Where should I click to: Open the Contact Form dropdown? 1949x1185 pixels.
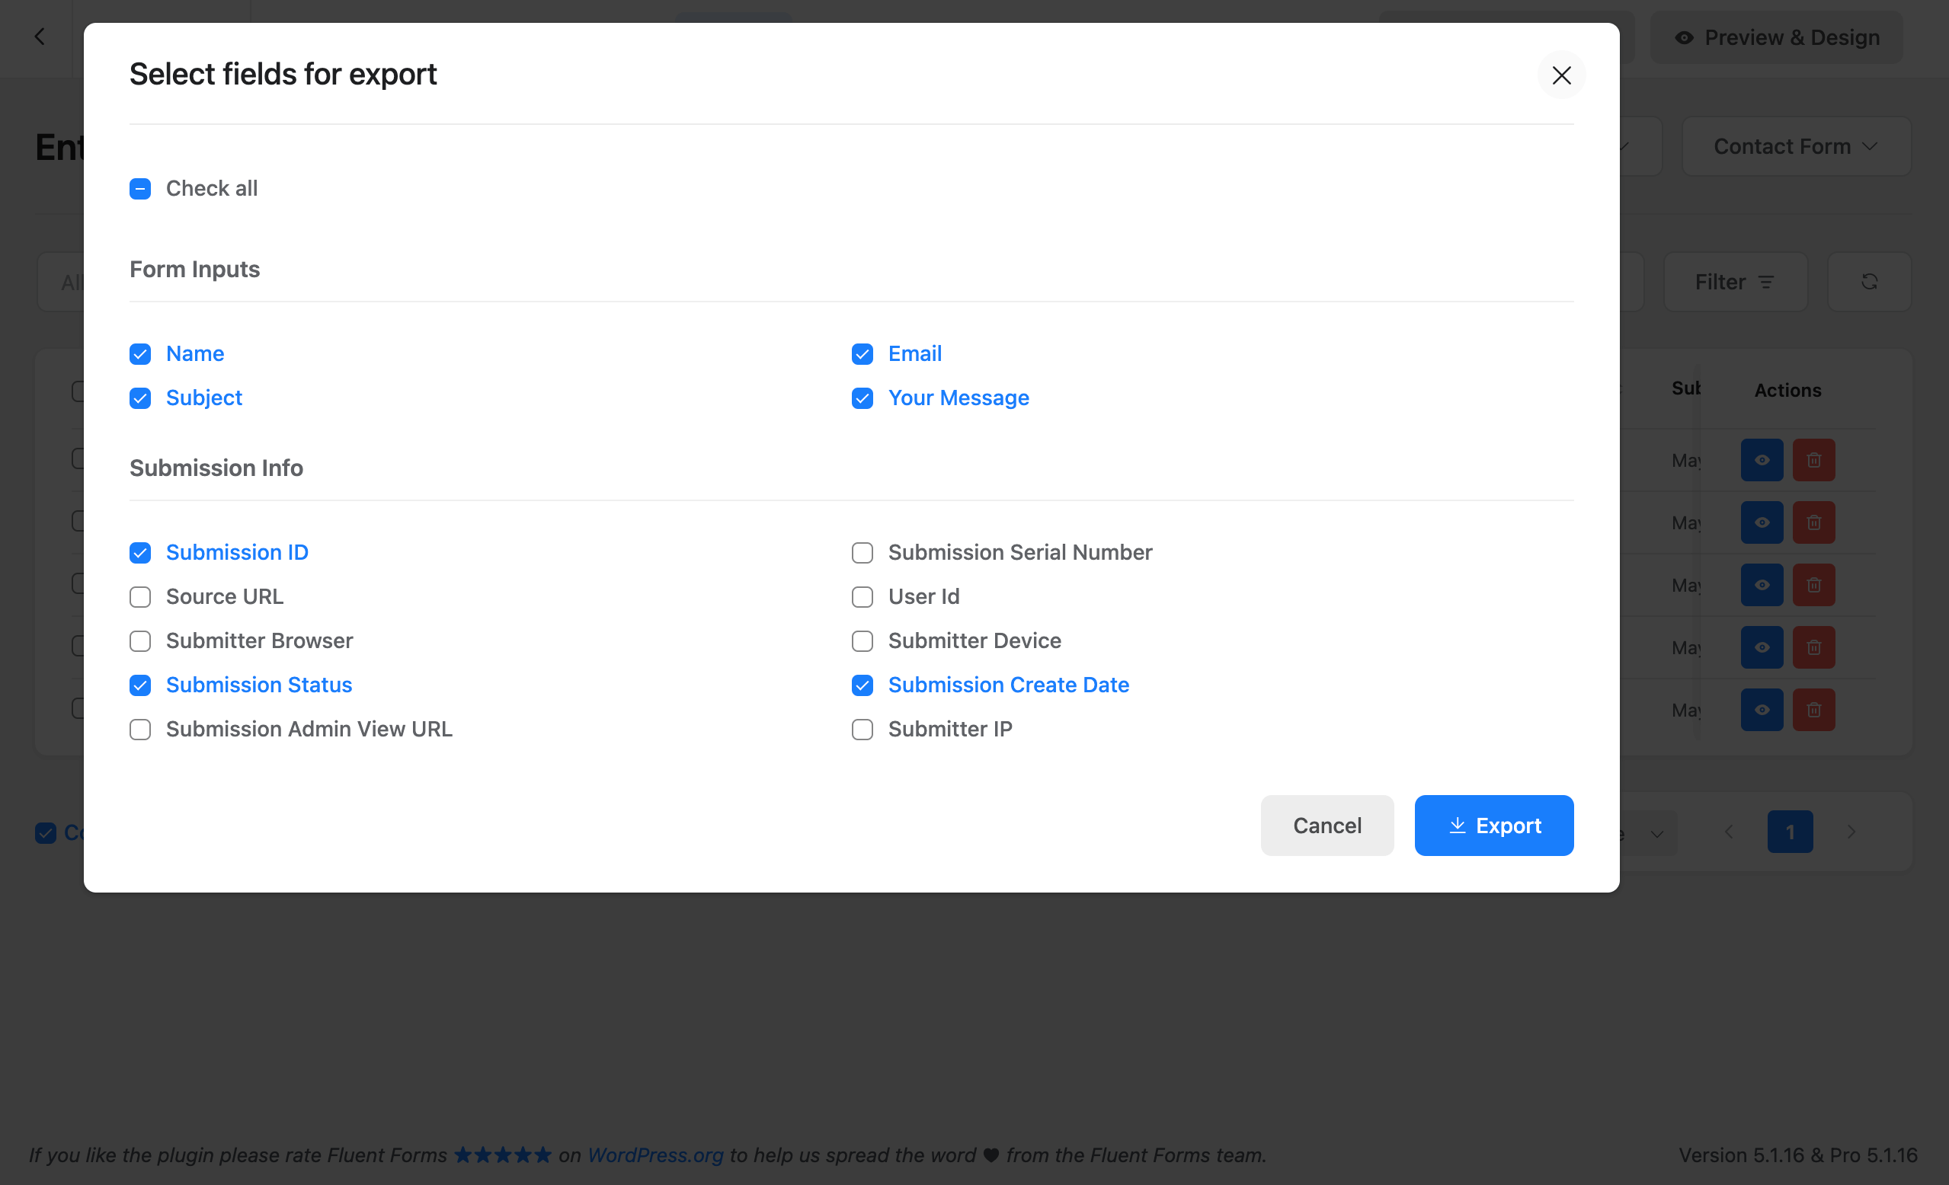coord(1796,146)
